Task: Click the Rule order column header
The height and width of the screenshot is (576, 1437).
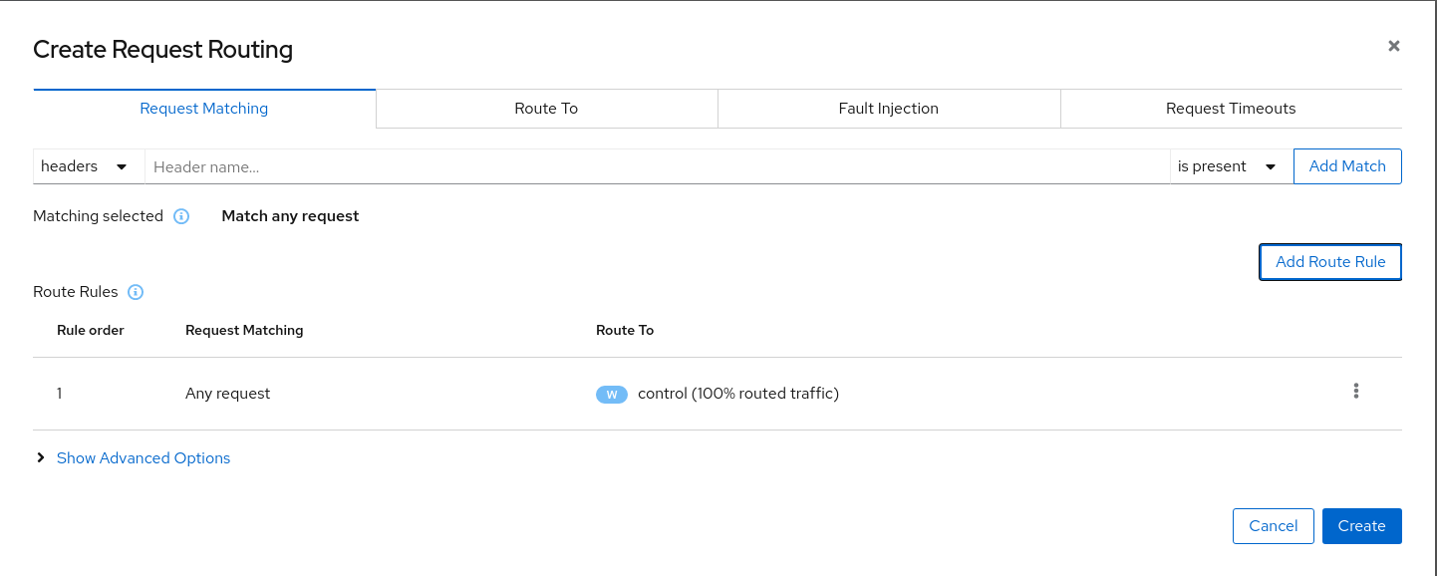Action: [91, 330]
